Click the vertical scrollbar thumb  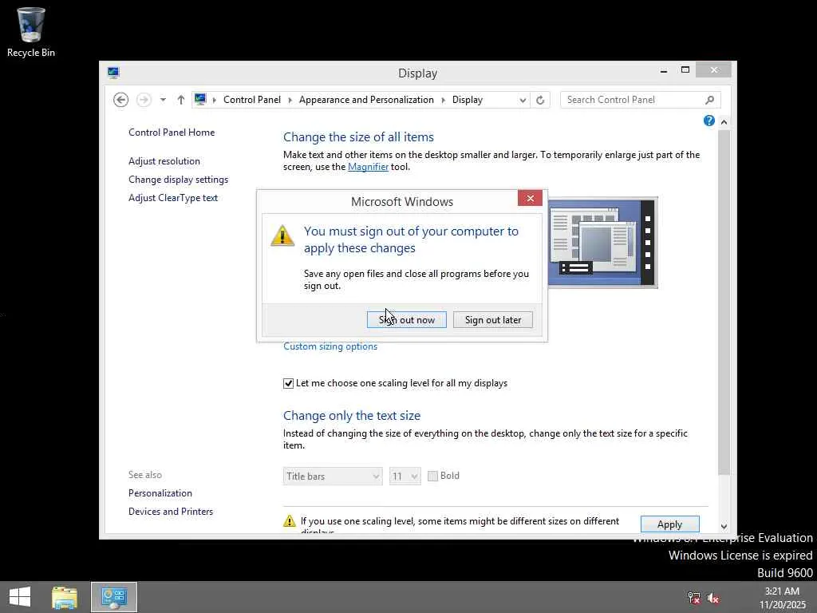(x=724, y=303)
